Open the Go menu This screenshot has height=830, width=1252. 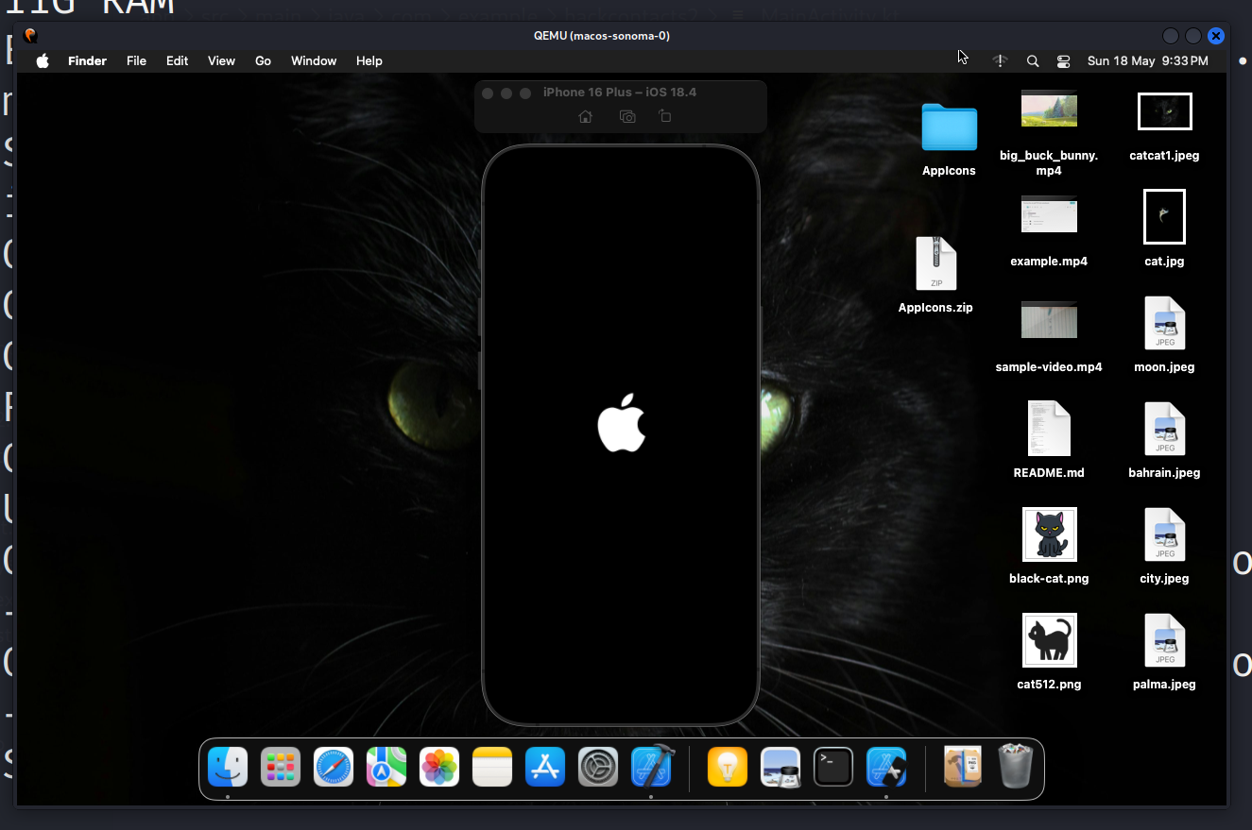(263, 60)
